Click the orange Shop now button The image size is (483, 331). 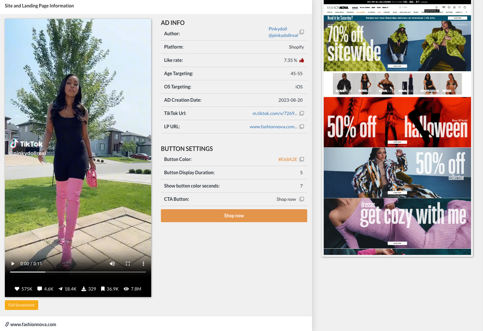pyautogui.click(x=234, y=216)
